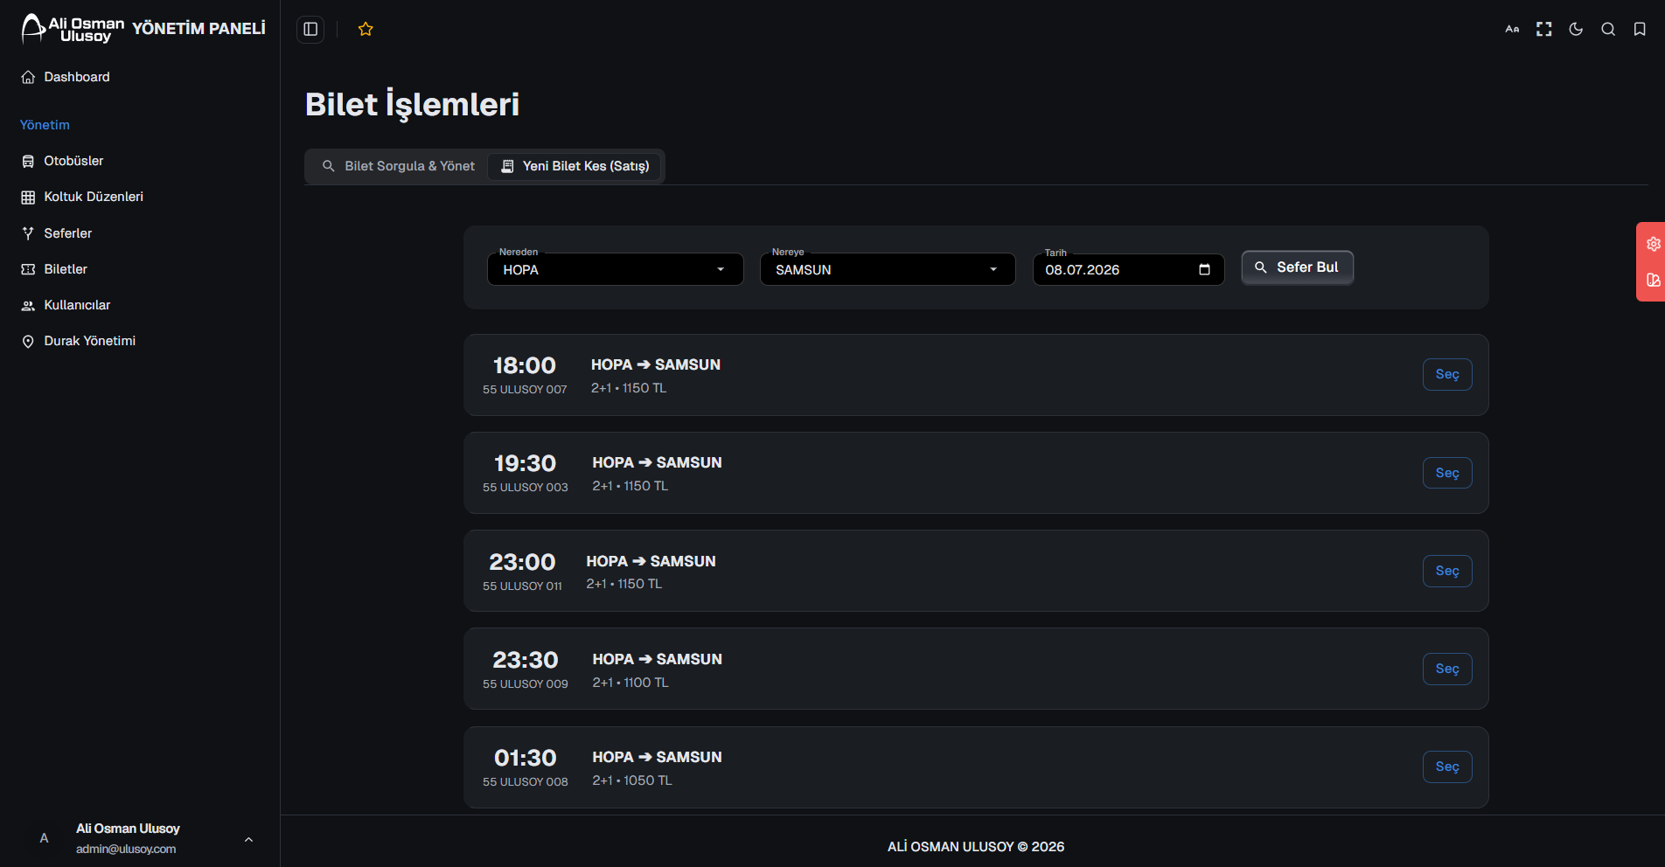The width and height of the screenshot is (1665, 867).
Task: Select the 01:30 trip with Seç
Action: pos(1447,766)
